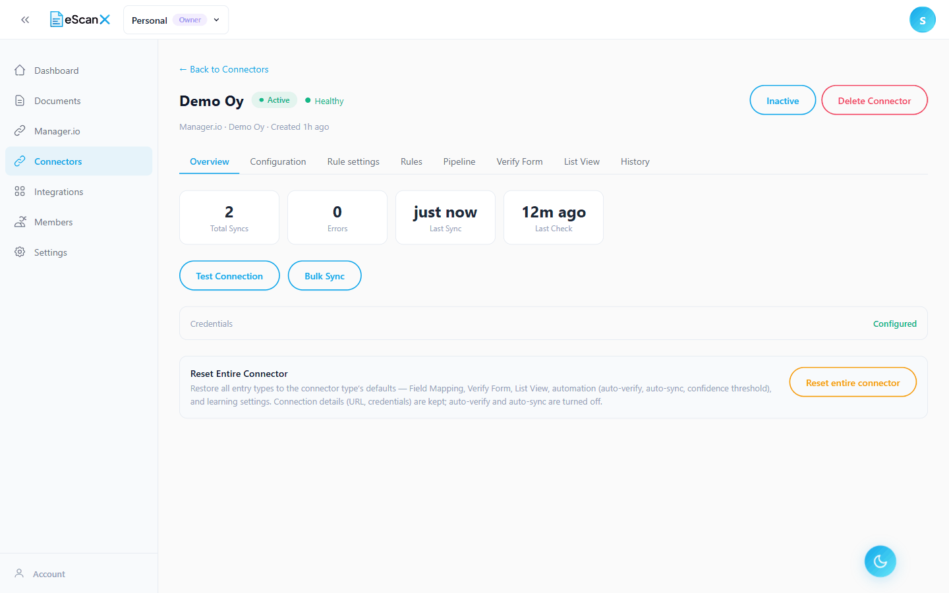Image resolution: width=949 pixels, height=593 pixels.
Task: Toggle dark mode with the moon button
Action: pyautogui.click(x=880, y=561)
